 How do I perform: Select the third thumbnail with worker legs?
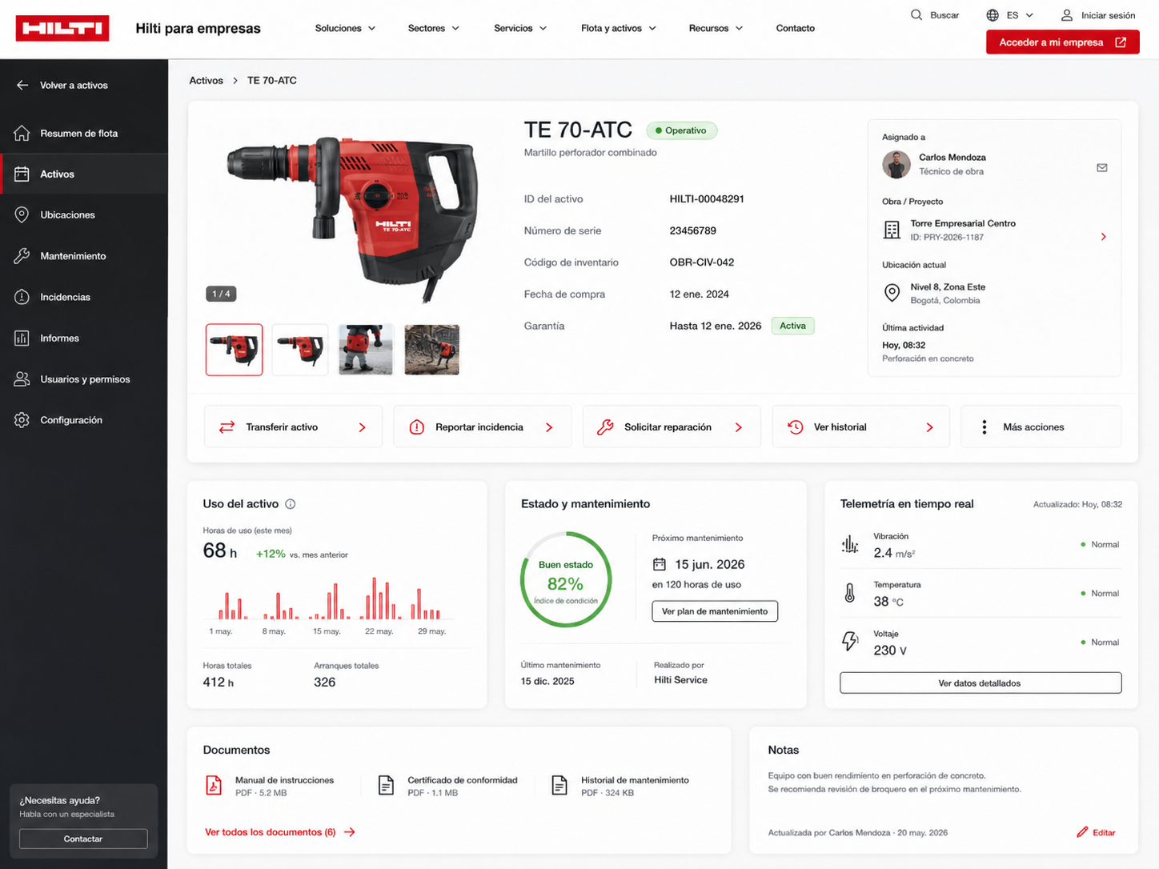(366, 350)
